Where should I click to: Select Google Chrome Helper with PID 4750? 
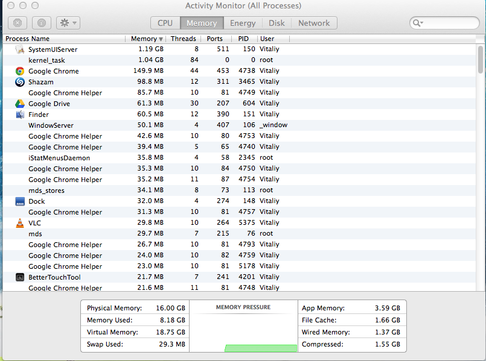click(239, 169)
